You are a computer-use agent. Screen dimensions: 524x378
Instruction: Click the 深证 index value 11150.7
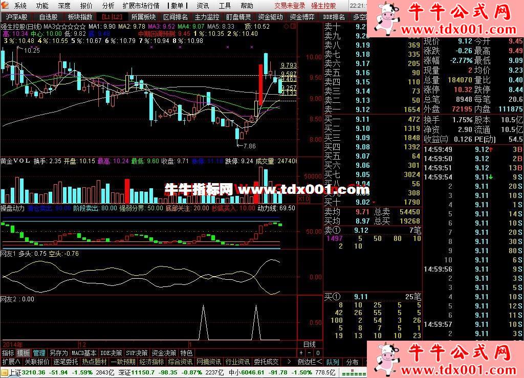144,372
